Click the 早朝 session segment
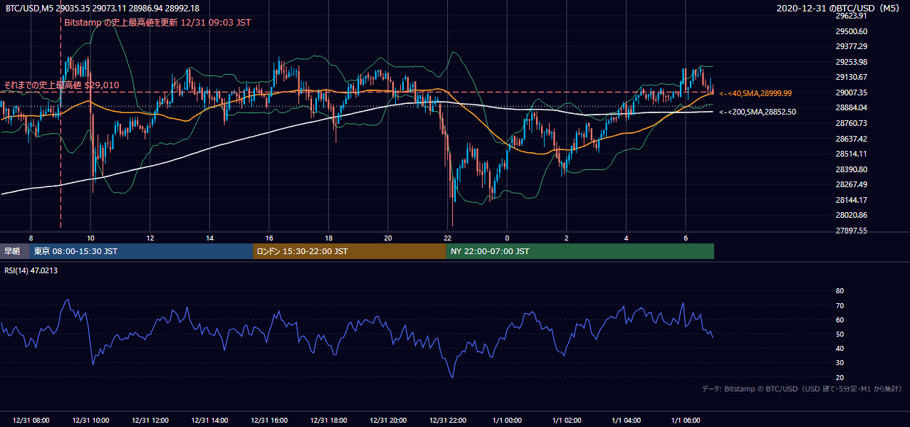This screenshot has width=910, height=427. click(x=14, y=251)
